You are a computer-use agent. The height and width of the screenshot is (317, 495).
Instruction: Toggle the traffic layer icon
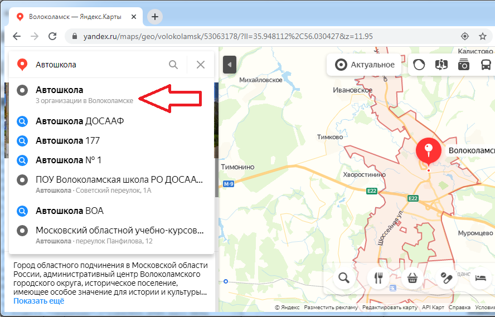click(x=419, y=65)
